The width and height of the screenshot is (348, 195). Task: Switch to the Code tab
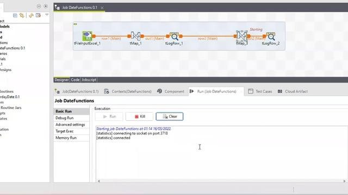[x=75, y=80]
